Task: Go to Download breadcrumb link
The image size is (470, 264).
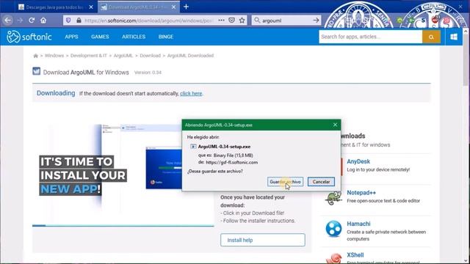Action: (150, 56)
